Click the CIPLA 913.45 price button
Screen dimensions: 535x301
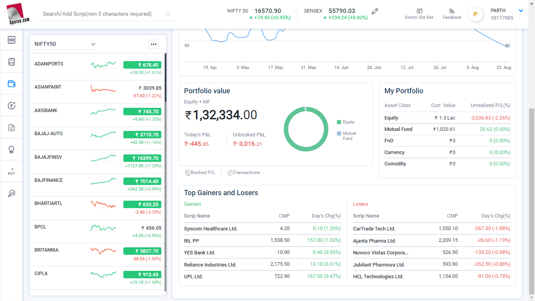(142, 275)
